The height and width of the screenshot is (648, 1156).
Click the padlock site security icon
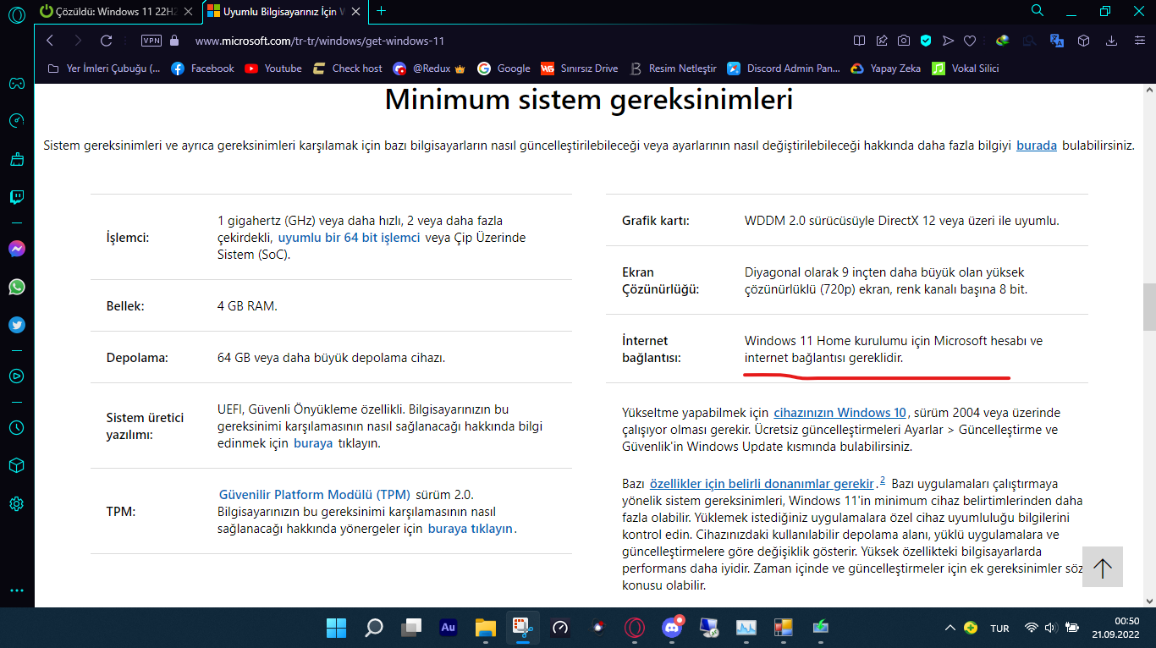click(x=175, y=41)
